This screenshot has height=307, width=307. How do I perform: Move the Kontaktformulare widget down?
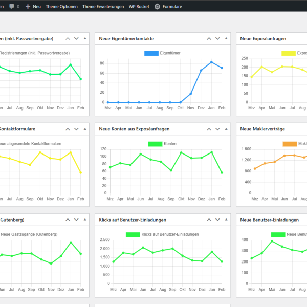[76, 129]
